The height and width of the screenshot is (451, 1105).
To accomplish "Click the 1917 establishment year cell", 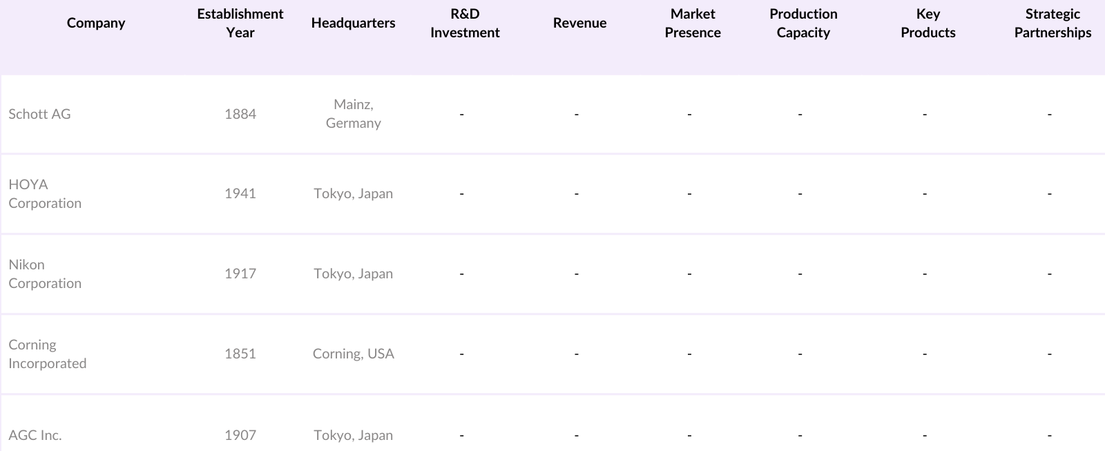I will pyautogui.click(x=240, y=274).
